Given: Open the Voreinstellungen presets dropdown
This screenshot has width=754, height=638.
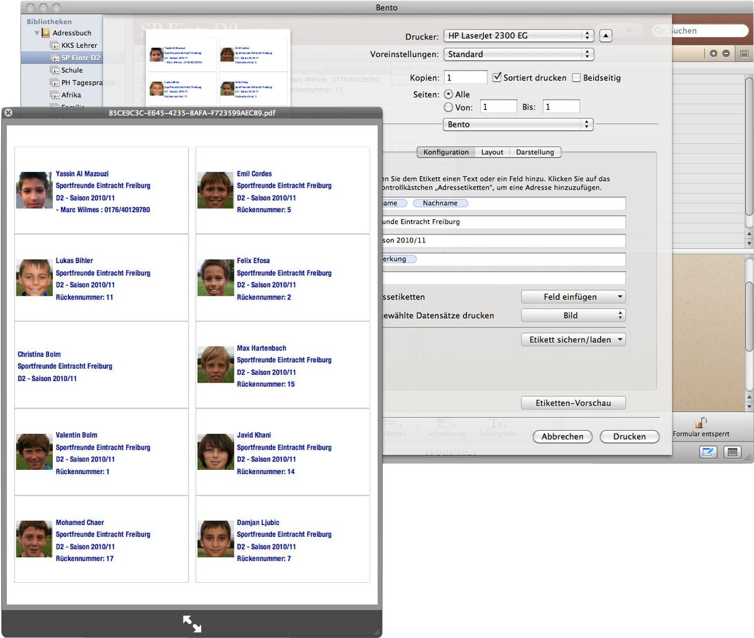Looking at the screenshot, I should [x=519, y=55].
